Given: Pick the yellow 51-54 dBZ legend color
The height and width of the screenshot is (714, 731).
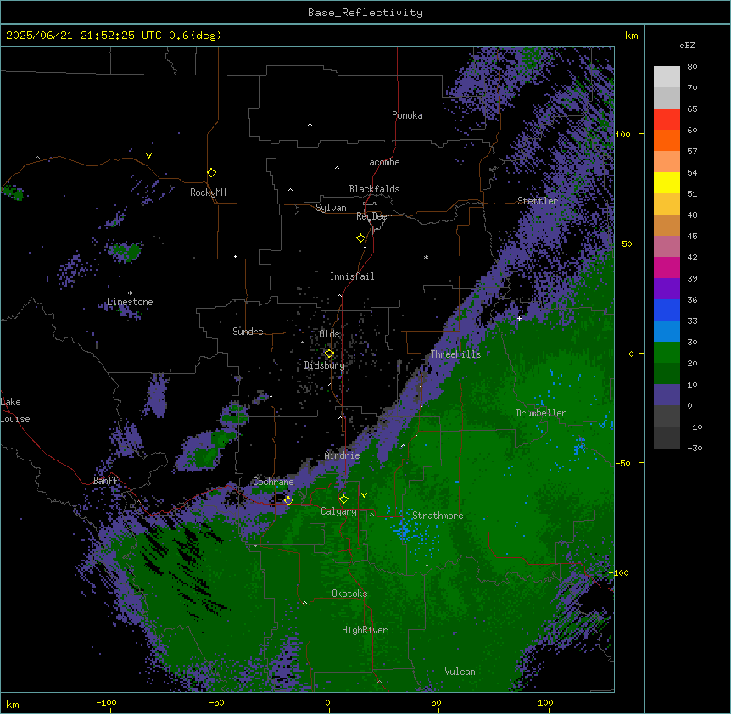Looking at the screenshot, I should [x=667, y=182].
